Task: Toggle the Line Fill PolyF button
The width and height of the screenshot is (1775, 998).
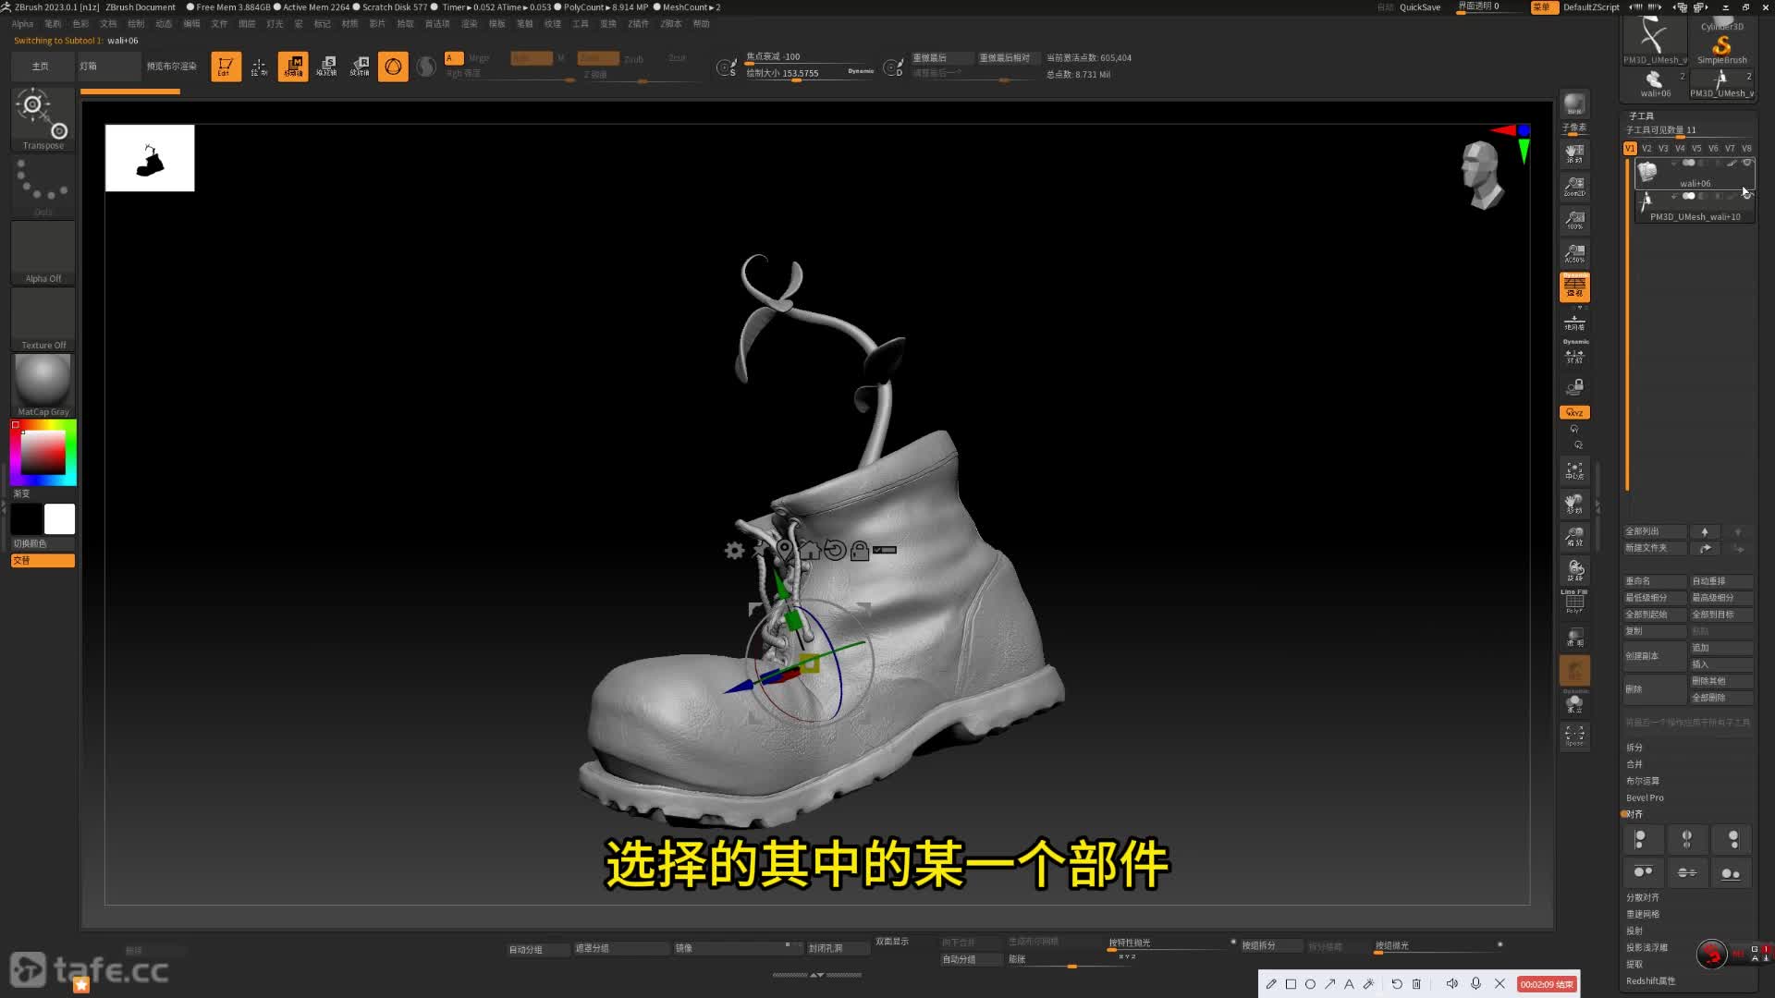Action: click(1574, 602)
